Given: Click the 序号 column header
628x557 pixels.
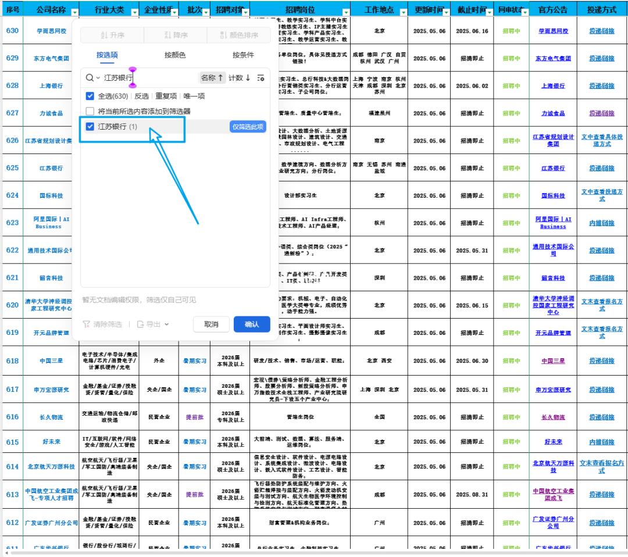Looking at the screenshot, I should click(x=12, y=9).
